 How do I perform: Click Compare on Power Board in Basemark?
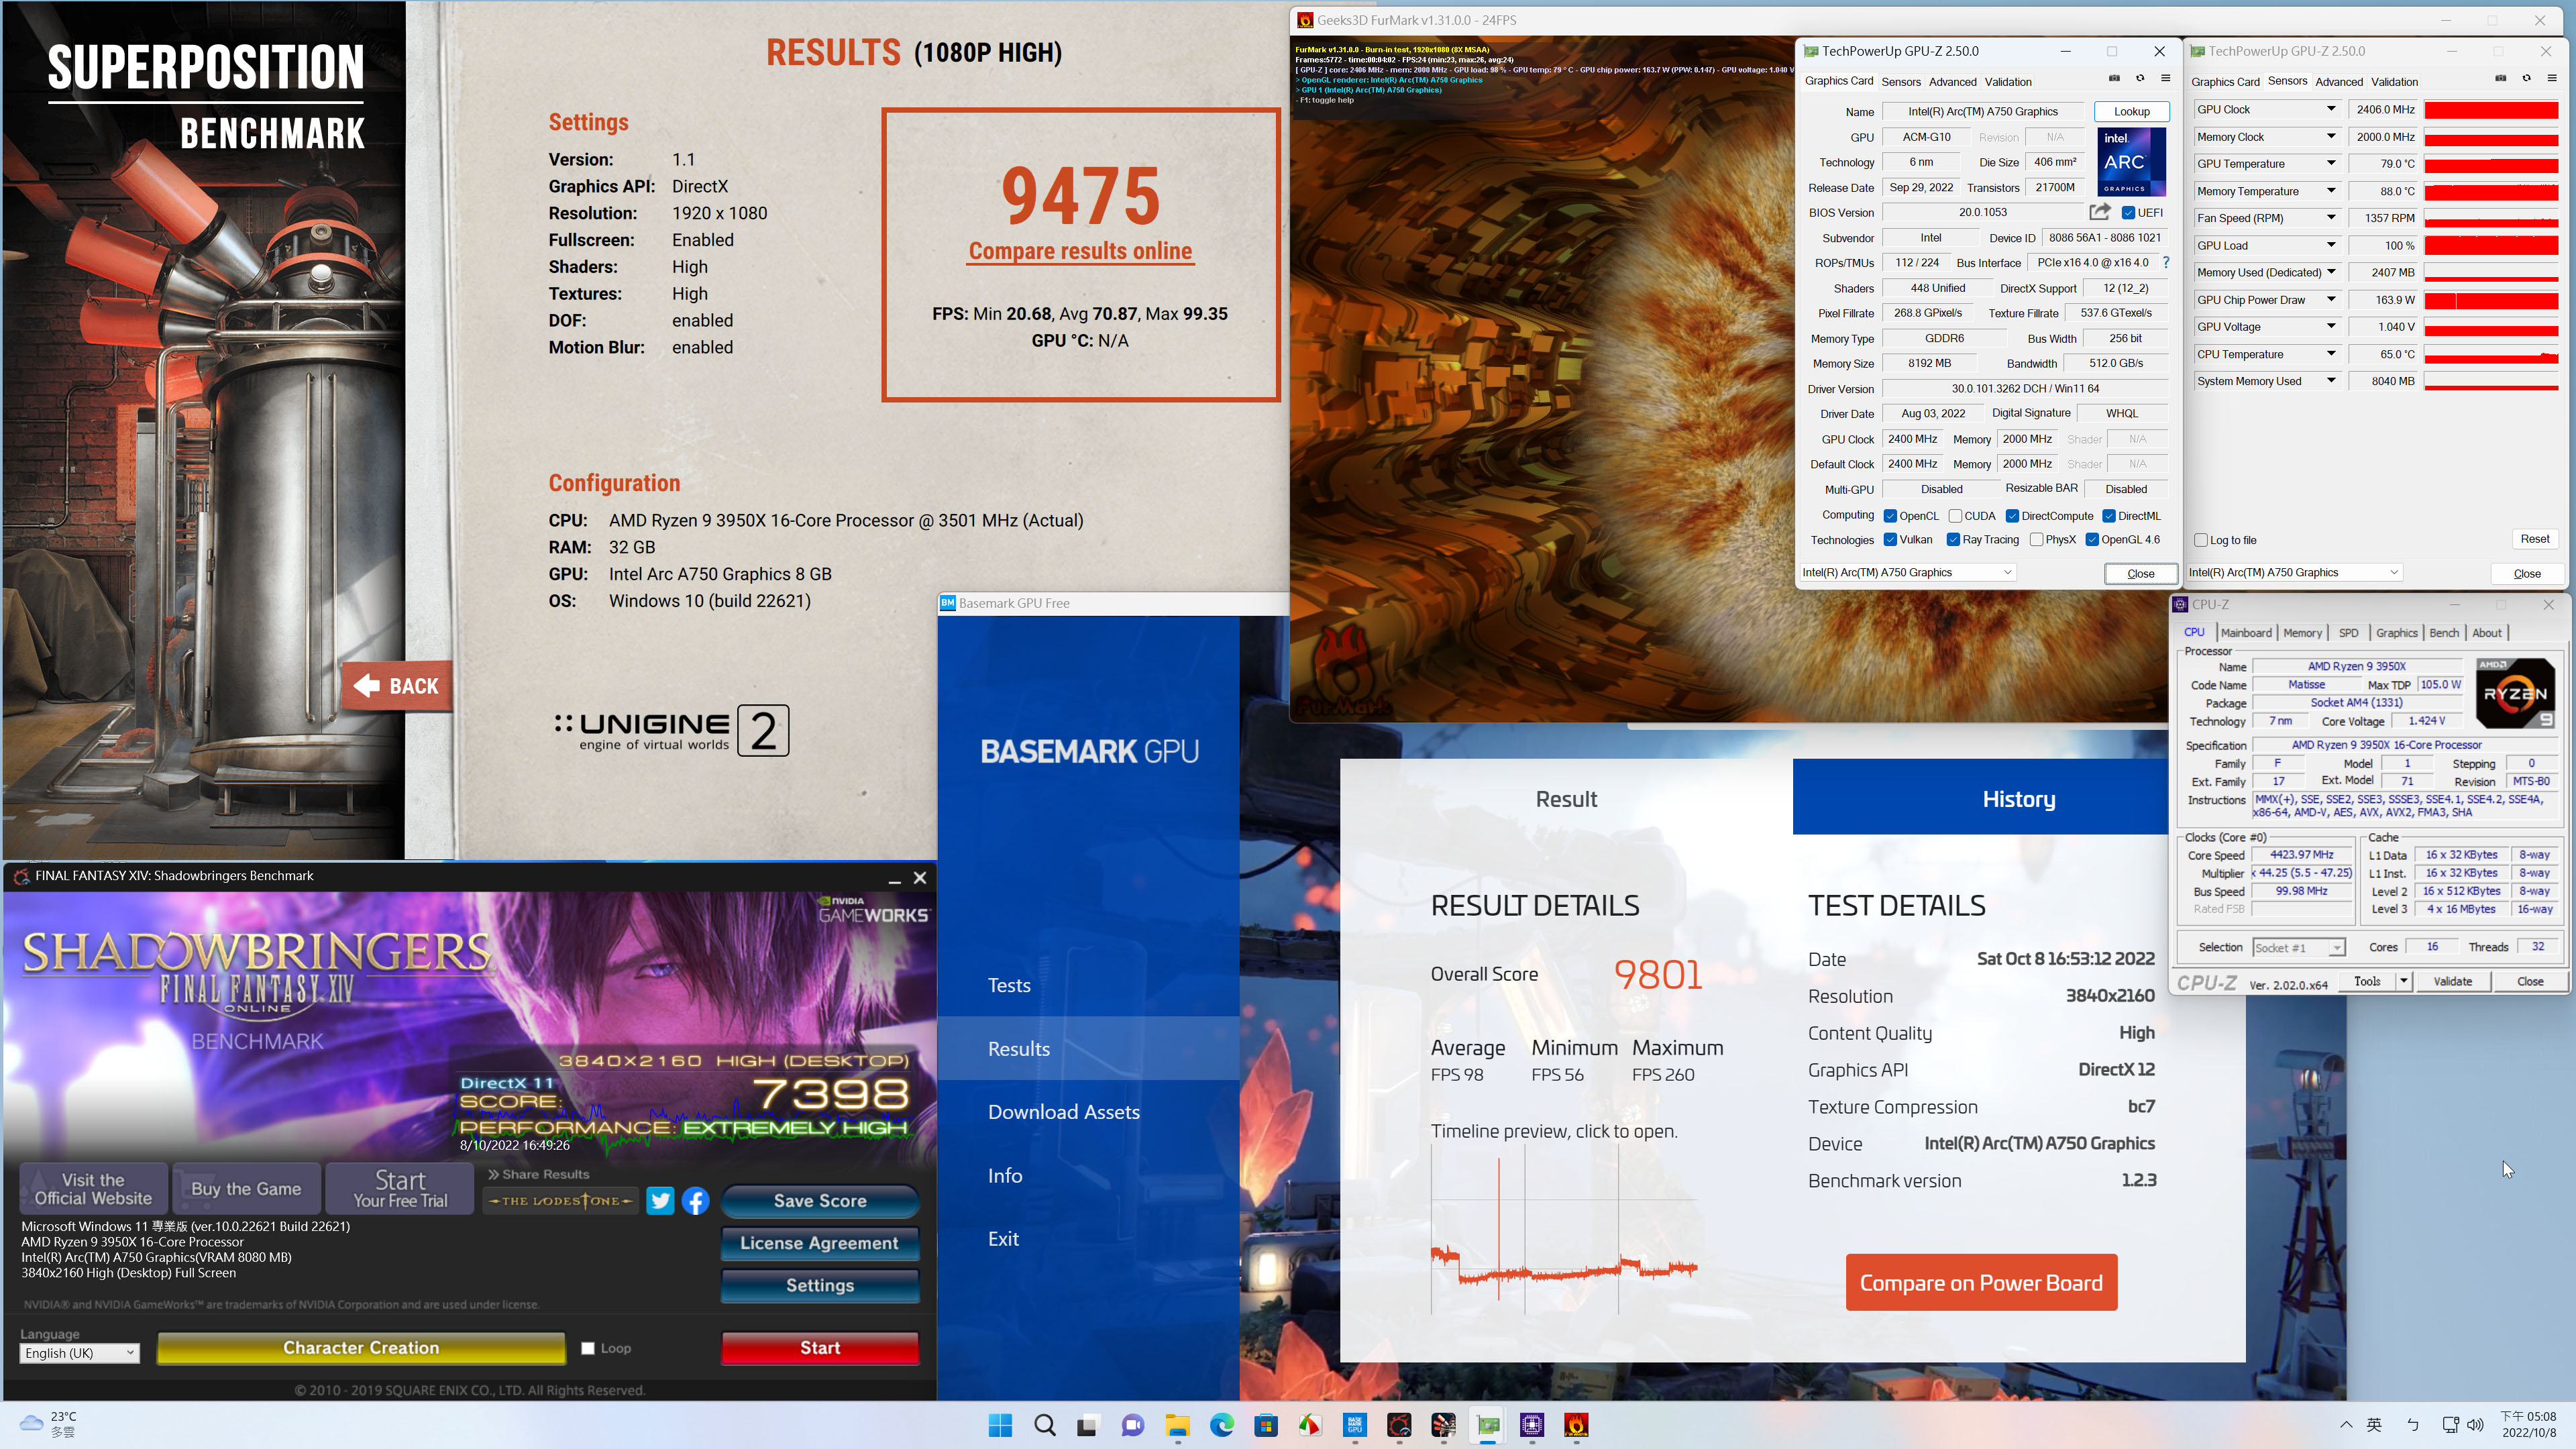click(x=1981, y=1282)
